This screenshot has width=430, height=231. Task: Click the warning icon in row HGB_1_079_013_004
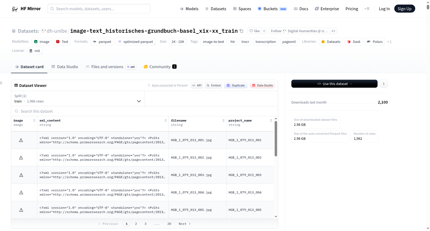21,192
